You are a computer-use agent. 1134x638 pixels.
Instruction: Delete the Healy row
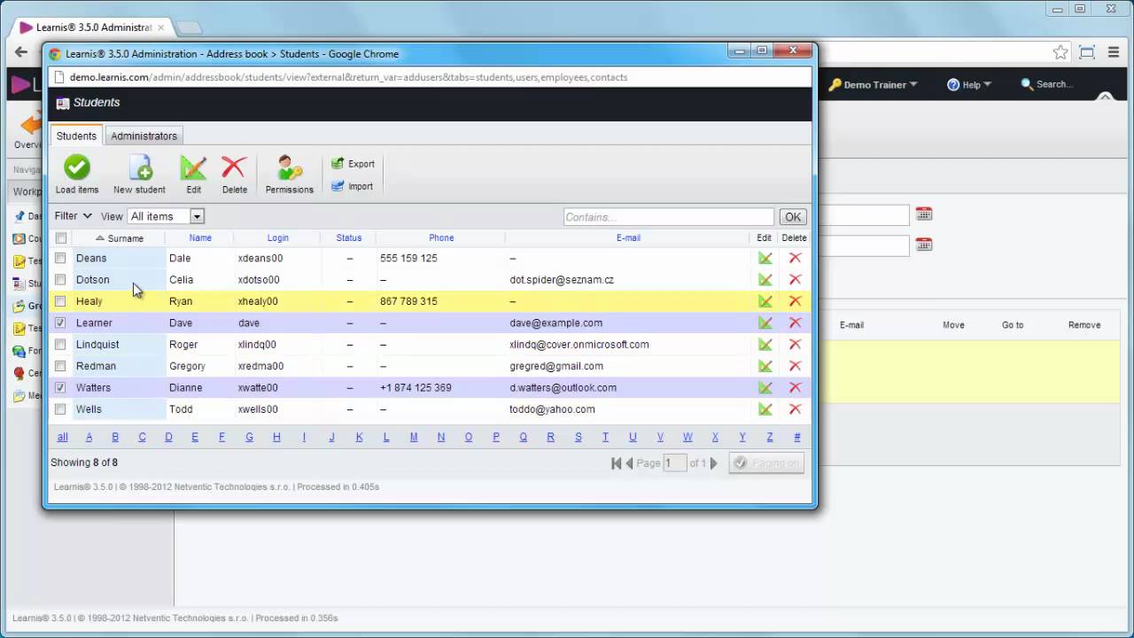coord(795,301)
